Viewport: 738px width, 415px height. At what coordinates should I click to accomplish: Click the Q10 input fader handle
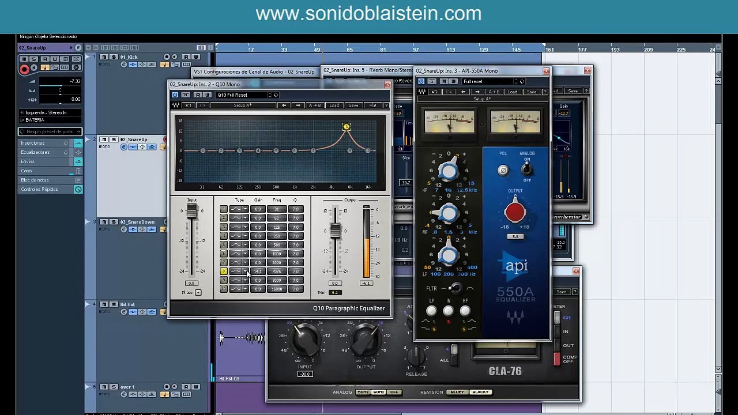[x=192, y=212]
